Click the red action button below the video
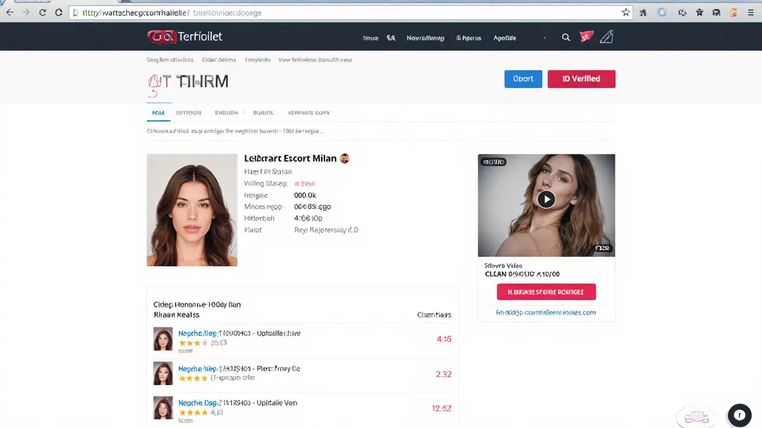762x428 pixels. (546, 291)
